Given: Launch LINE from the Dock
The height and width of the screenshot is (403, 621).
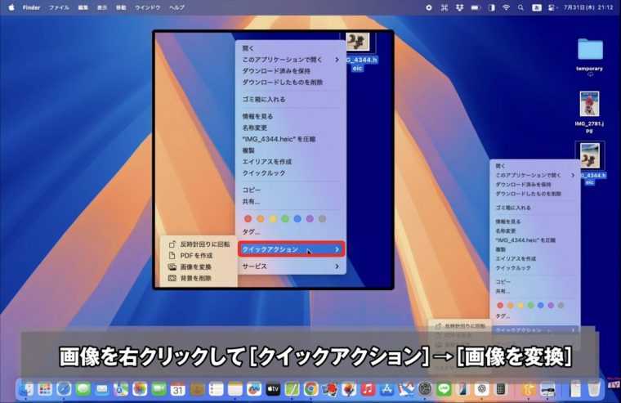Looking at the screenshot, I should (x=444, y=389).
